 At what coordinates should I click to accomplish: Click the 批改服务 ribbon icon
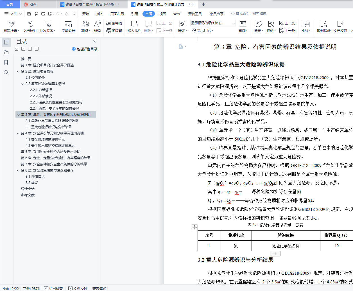click(47, 27)
